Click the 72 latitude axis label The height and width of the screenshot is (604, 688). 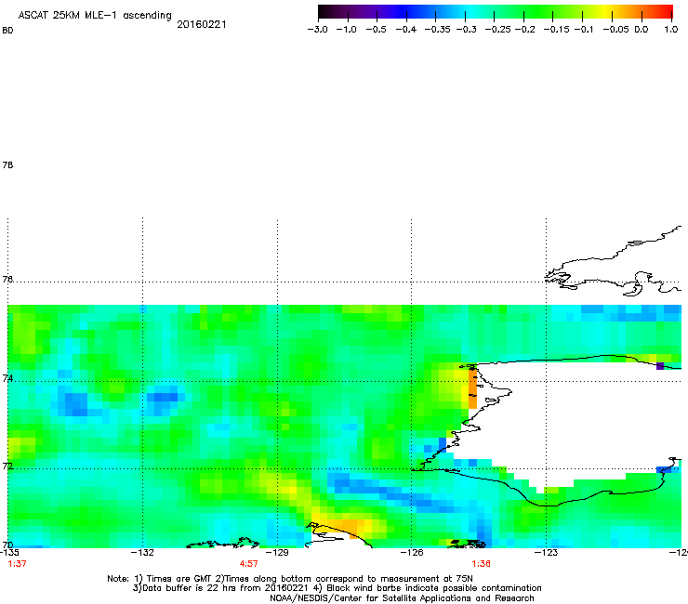click(x=7, y=466)
